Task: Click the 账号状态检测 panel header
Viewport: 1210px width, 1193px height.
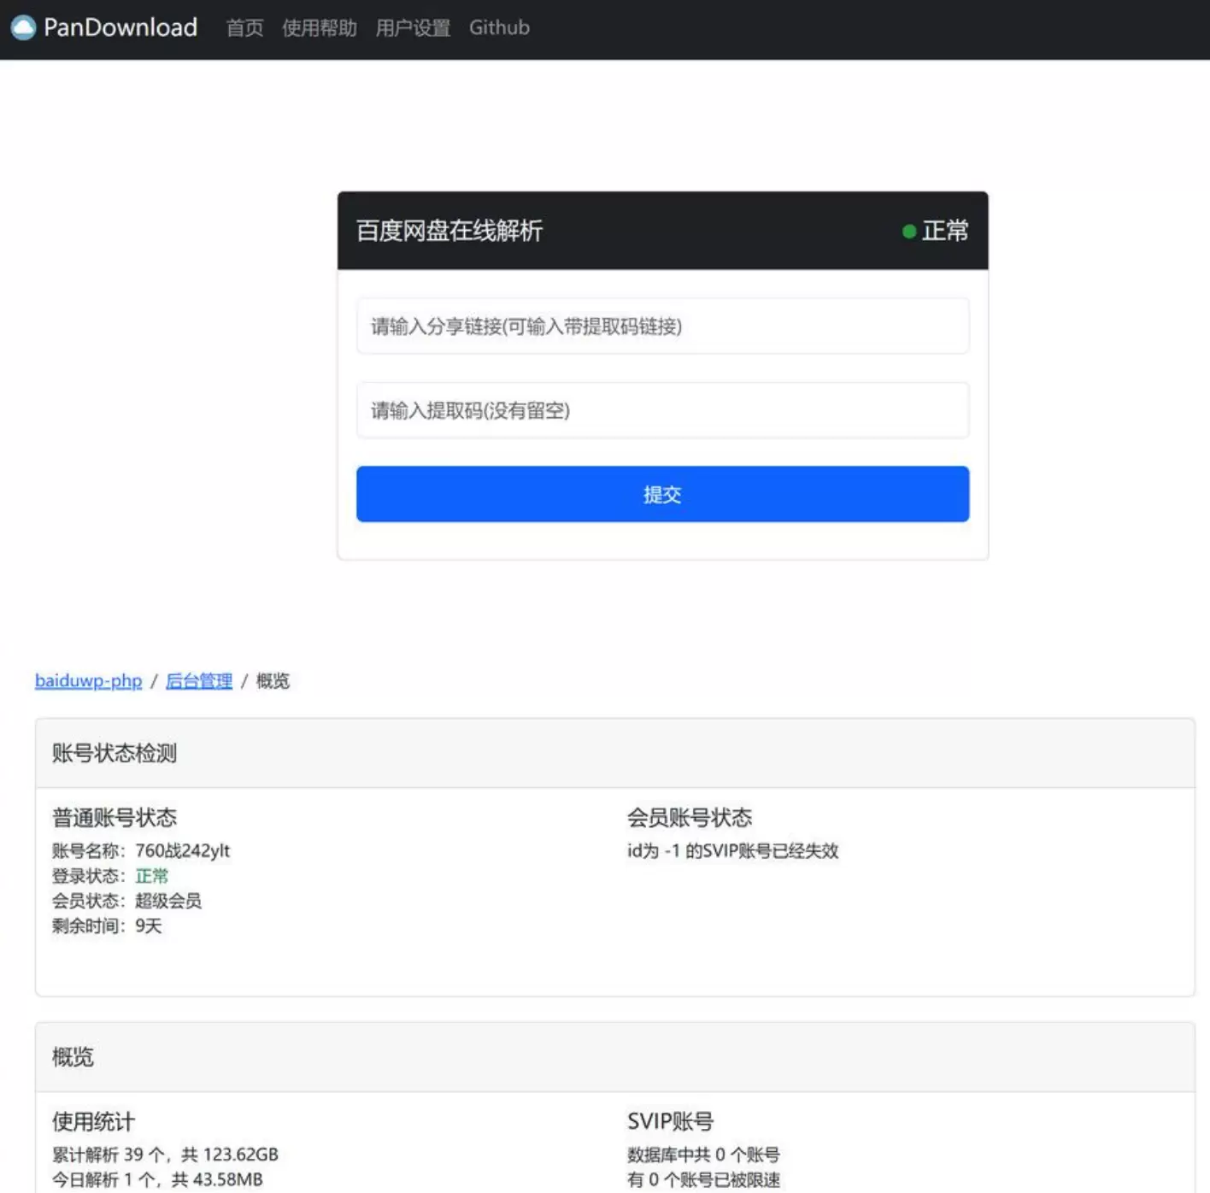Action: [x=614, y=753]
